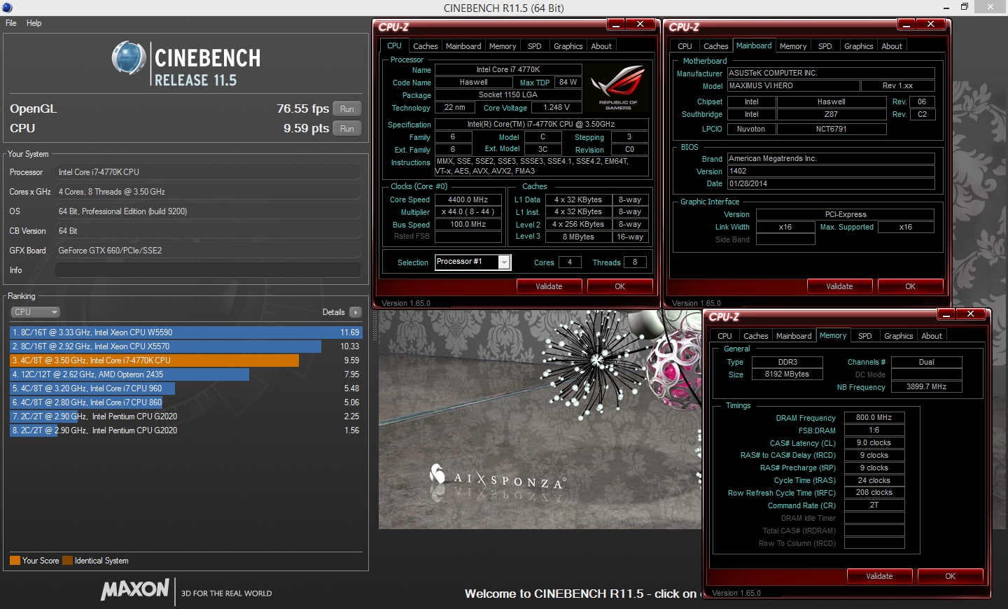The image size is (1008, 609).
Task: Open SPD tab in Mainboard CPU-Z window
Action: pos(825,46)
